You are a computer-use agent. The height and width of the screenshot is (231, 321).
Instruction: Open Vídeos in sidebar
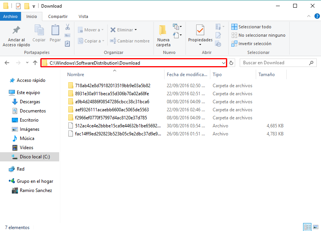pos(26,148)
